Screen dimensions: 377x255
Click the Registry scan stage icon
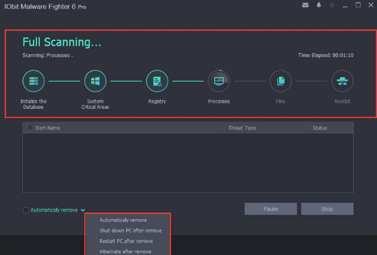pos(157,81)
